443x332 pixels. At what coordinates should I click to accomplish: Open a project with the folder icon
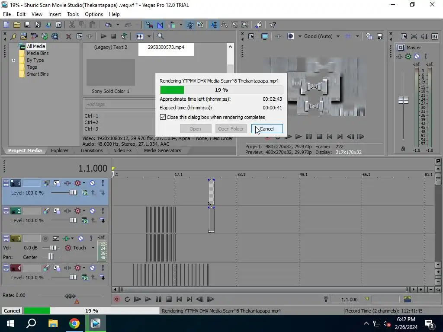17,25
